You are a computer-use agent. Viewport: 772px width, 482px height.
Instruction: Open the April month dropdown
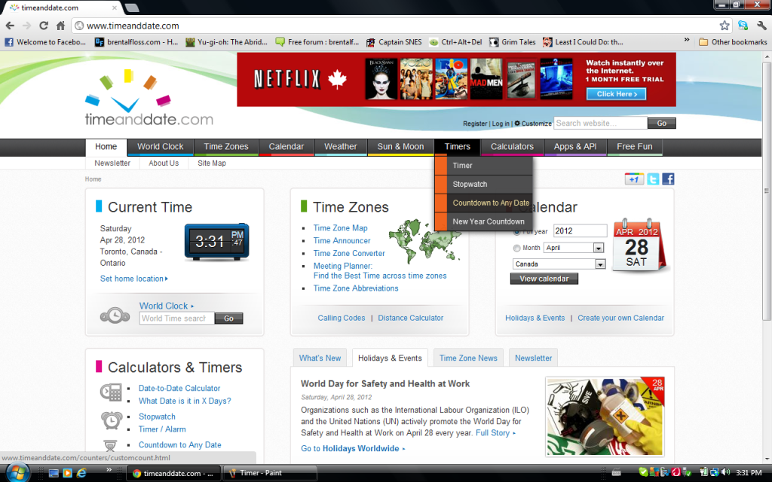(x=574, y=248)
